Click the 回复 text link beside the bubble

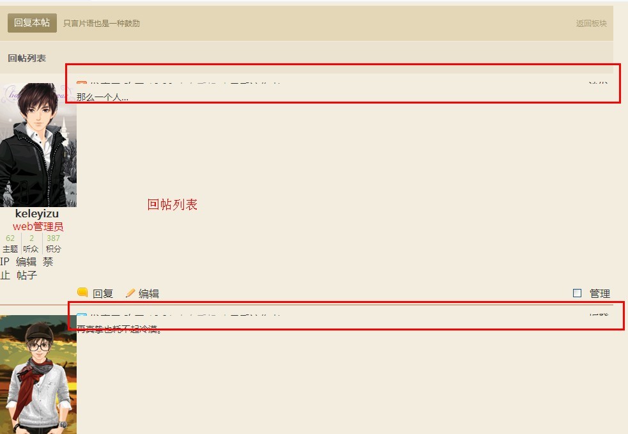coord(103,294)
